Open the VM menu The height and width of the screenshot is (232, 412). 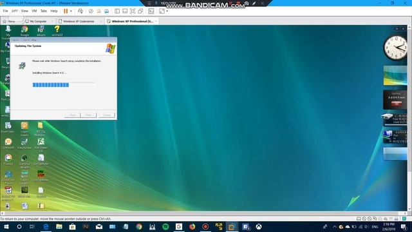coord(34,11)
